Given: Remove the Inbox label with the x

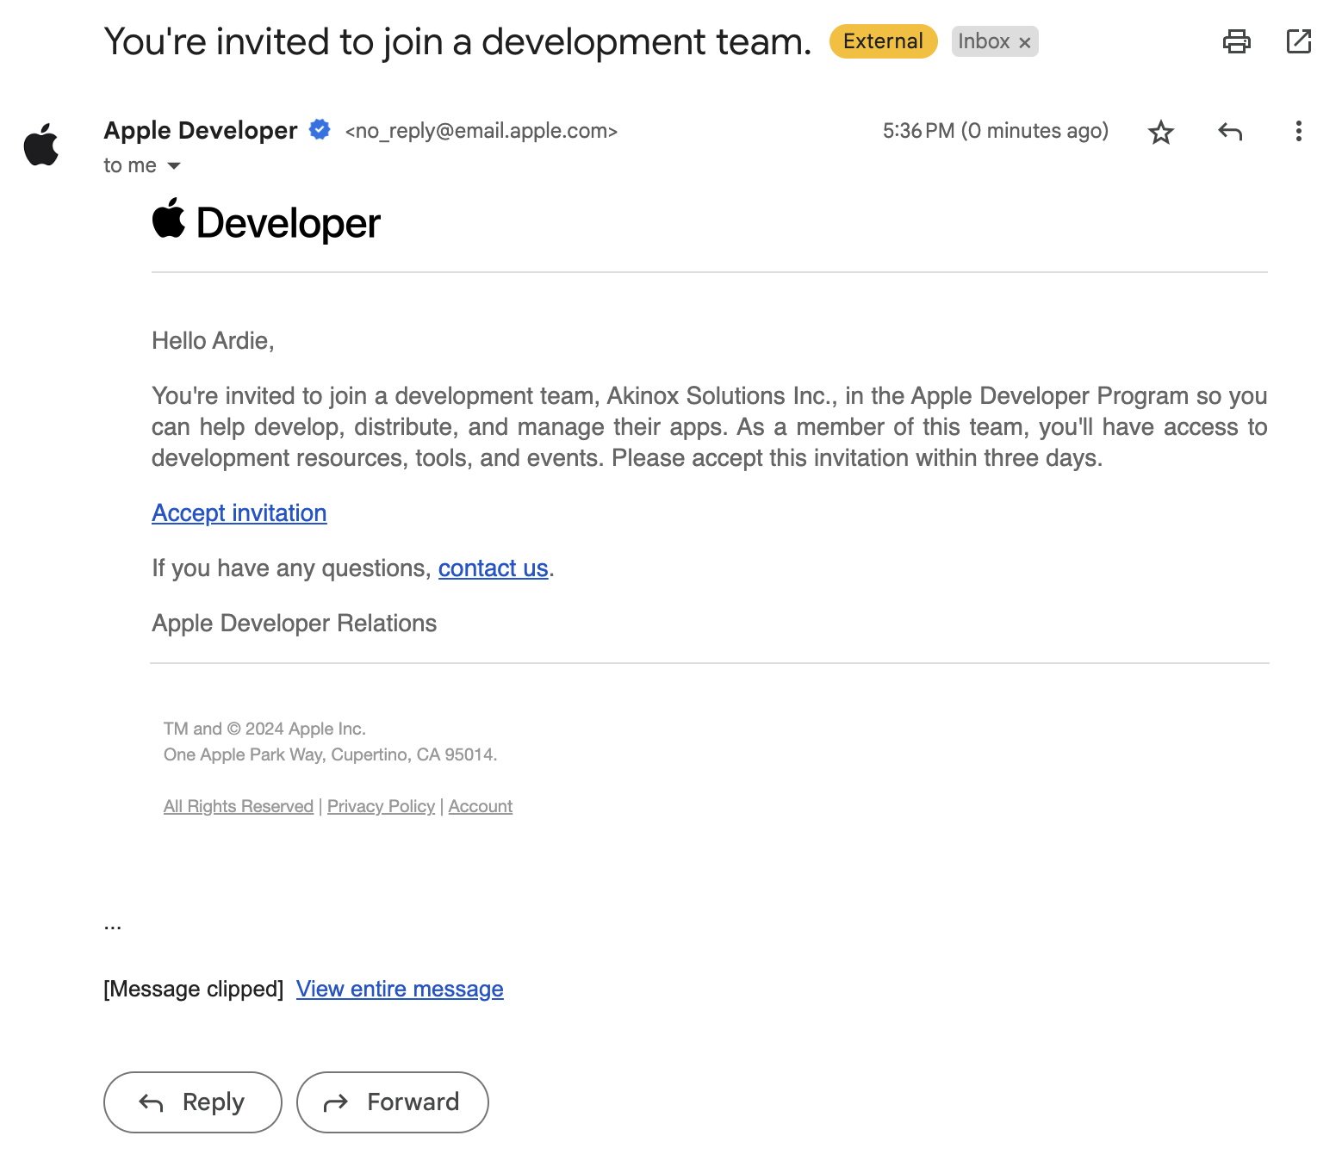Looking at the screenshot, I should (x=1024, y=42).
